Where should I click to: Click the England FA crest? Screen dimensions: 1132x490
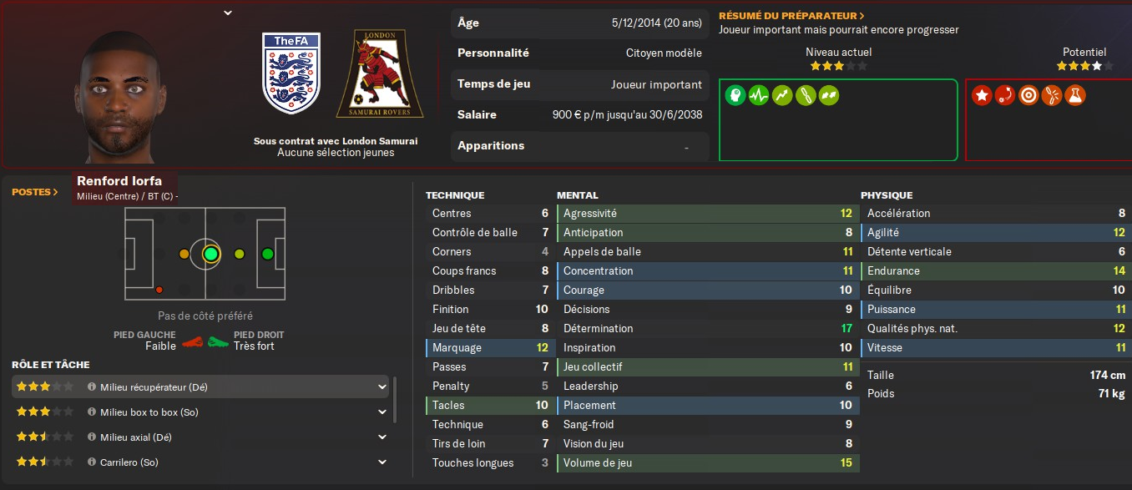tap(291, 73)
